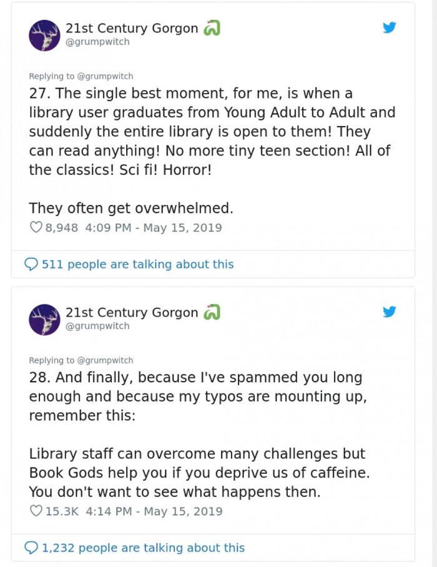Open the deer skull avatar on tweet 28
Image resolution: width=437 pixels, height=567 pixels.
click(44, 320)
